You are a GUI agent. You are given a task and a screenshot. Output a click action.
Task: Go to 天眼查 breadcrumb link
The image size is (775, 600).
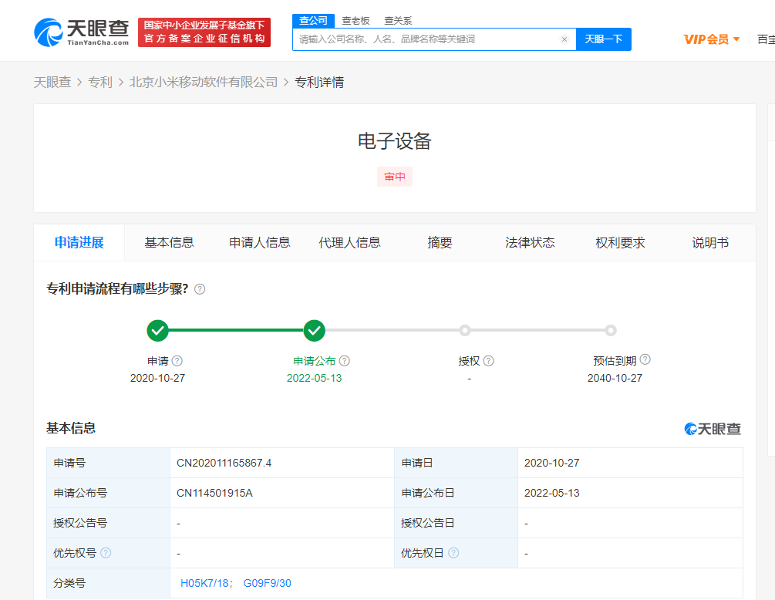click(52, 82)
